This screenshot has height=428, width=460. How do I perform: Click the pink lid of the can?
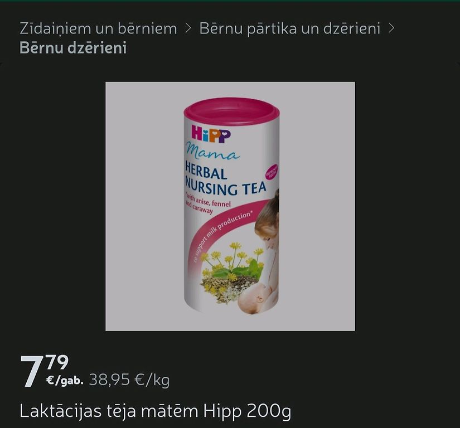pyautogui.click(x=231, y=110)
